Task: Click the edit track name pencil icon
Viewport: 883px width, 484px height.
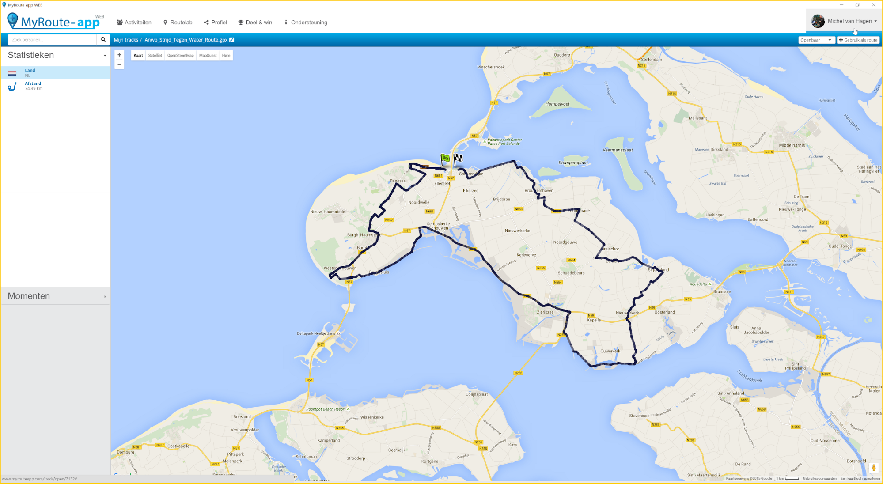Action: (232, 40)
